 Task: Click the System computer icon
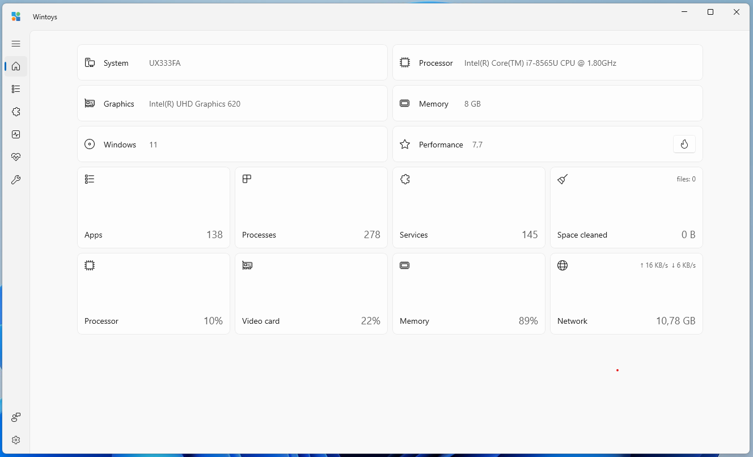click(90, 63)
